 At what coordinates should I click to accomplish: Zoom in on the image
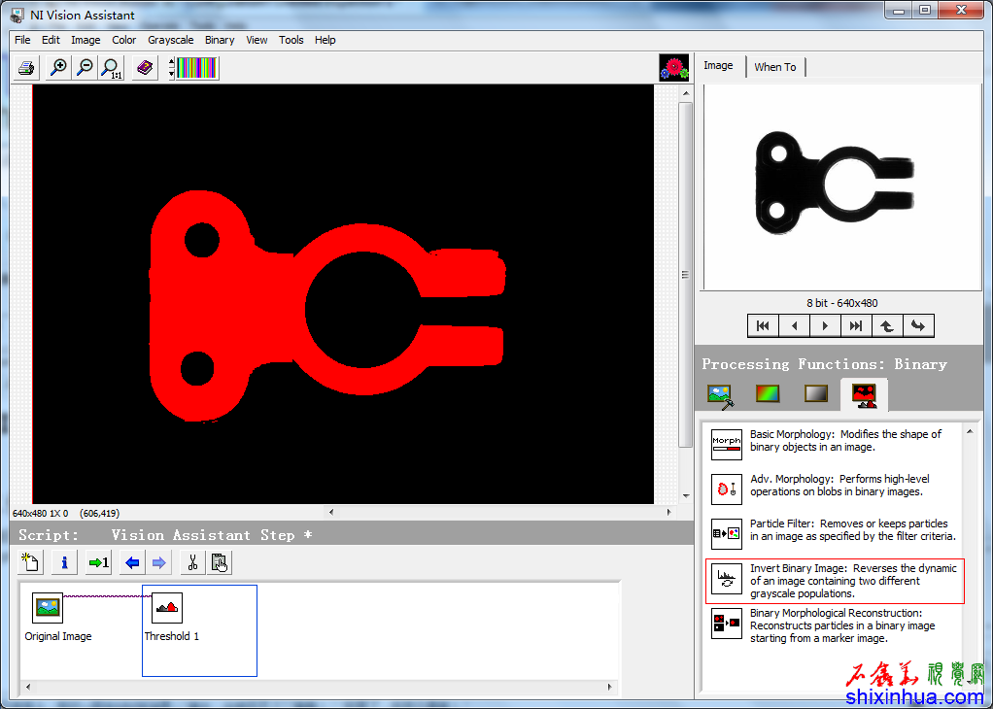(x=58, y=68)
